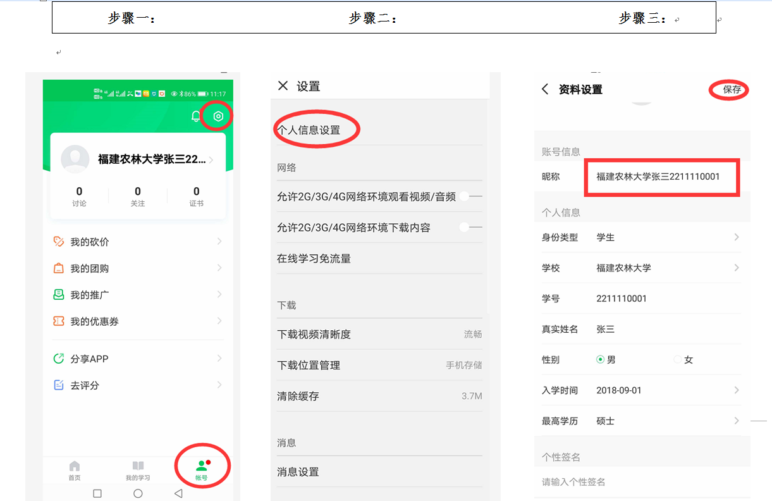Select 女 gender radio button

678,359
